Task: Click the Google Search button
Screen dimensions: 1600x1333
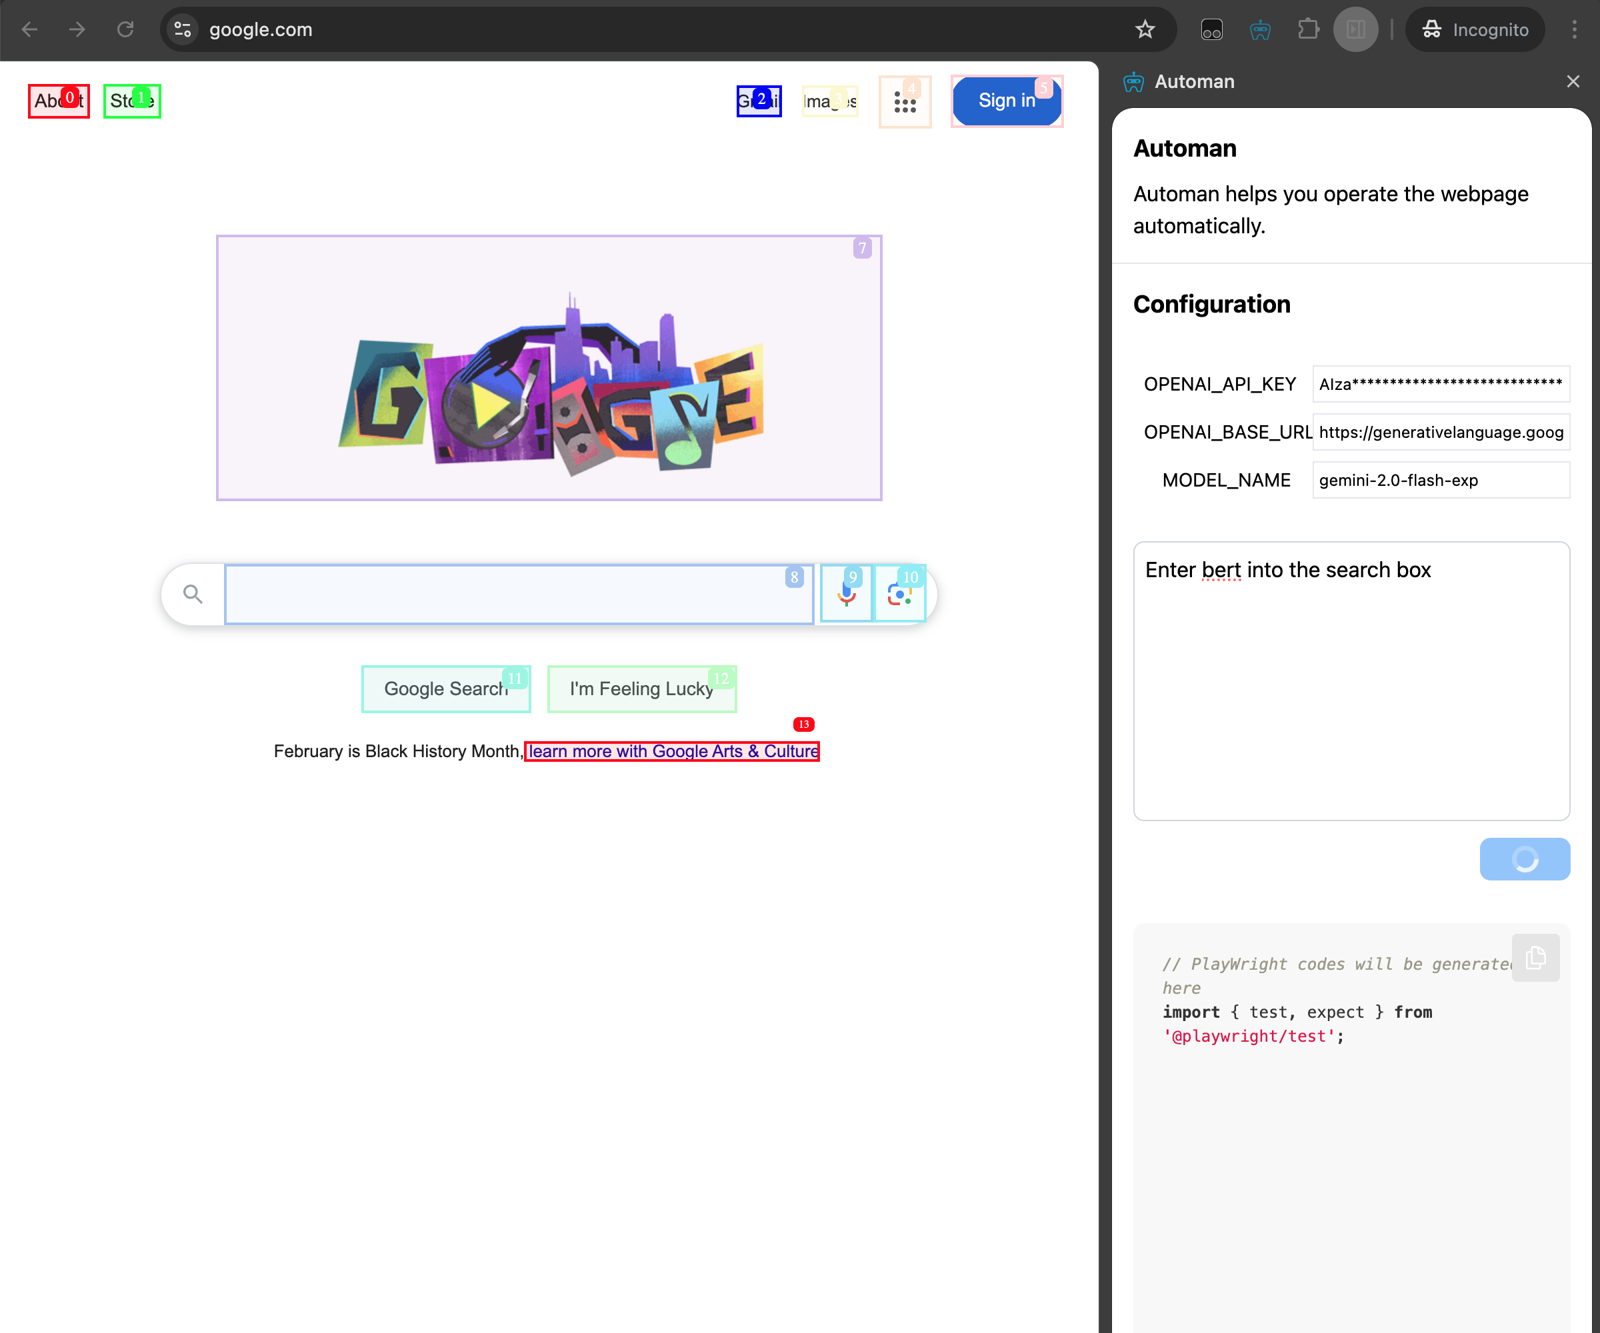Action: [446, 688]
